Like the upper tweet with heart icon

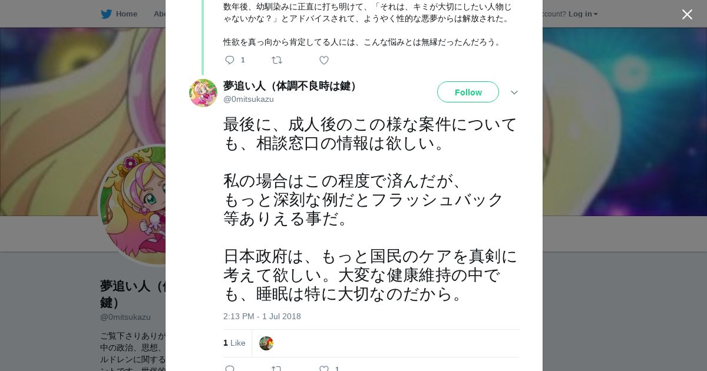coord(323,60)
